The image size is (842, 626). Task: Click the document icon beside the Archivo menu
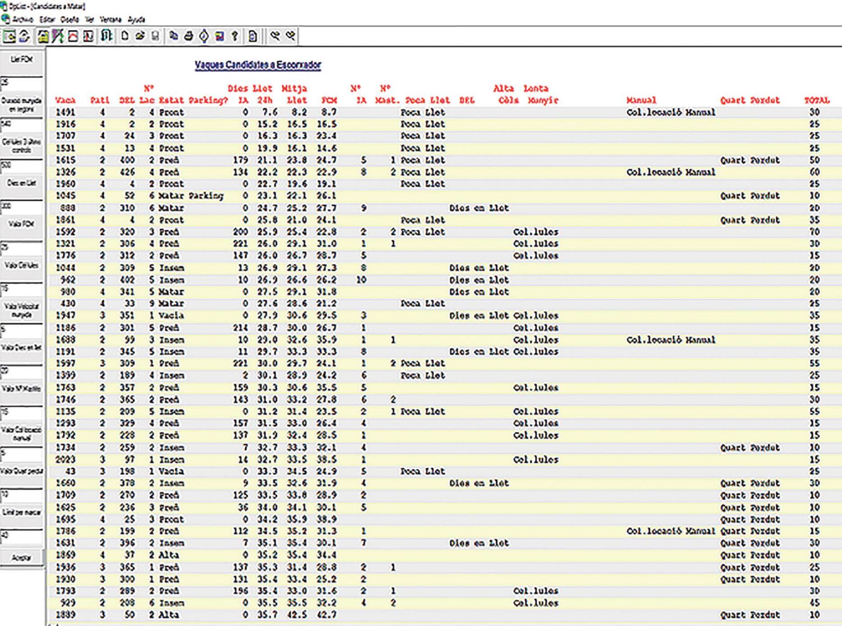(5, 19)
